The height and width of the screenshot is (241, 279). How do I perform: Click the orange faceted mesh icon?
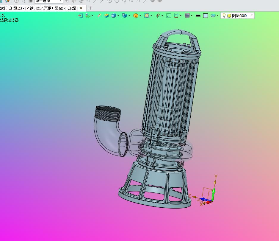pos(136,16)
